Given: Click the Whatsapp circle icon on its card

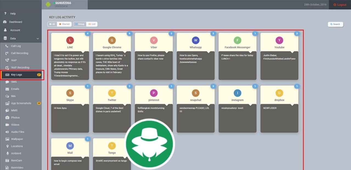Looking at the screenshot, I should coord(196,40).
